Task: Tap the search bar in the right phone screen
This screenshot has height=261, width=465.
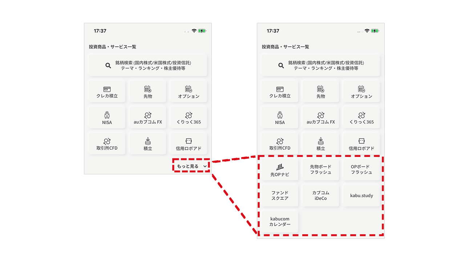Action: tap(321, 65)
